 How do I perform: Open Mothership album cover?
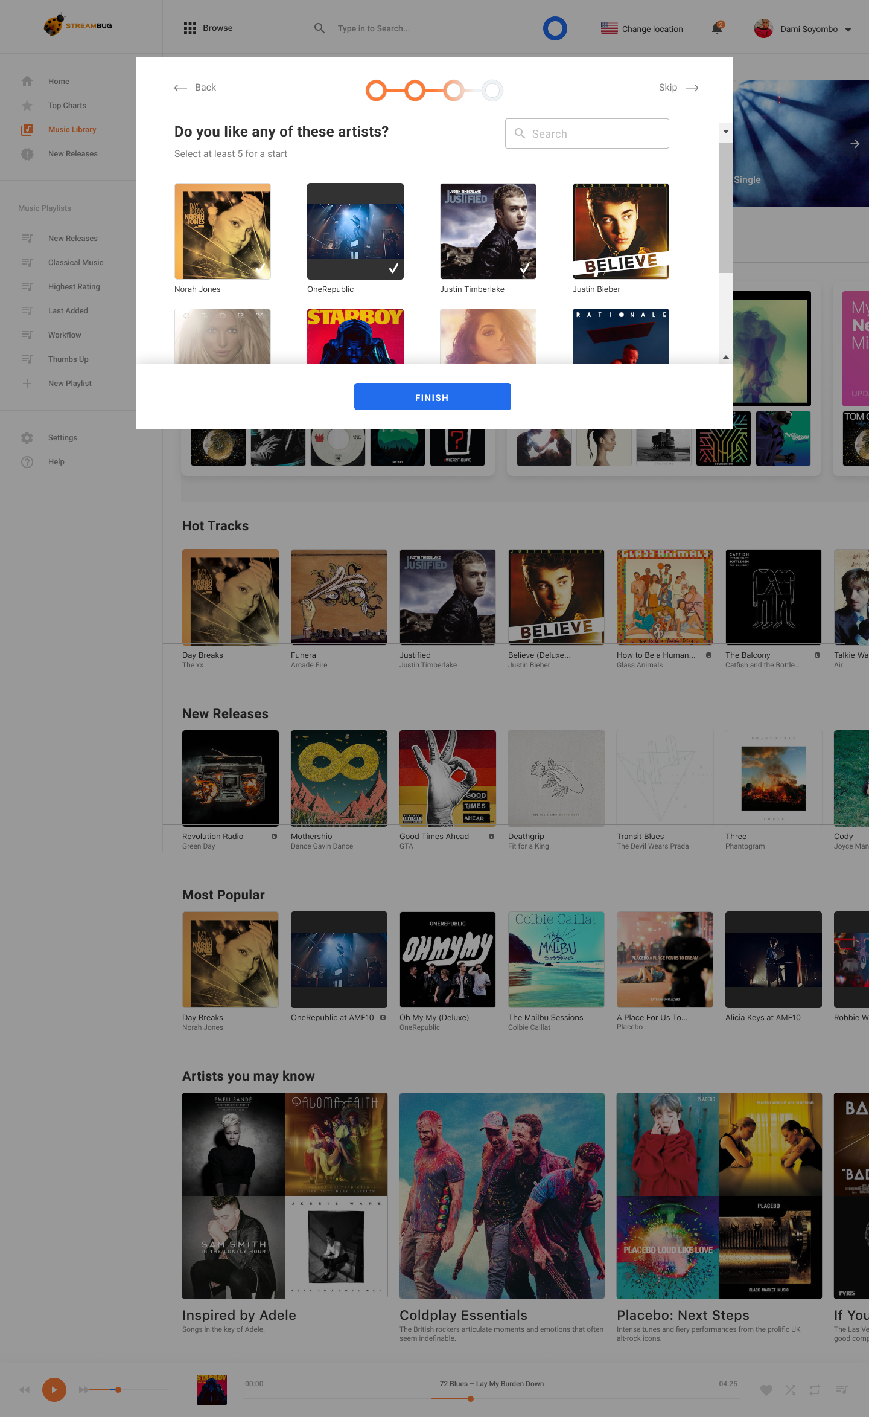(x=339, y=778)
